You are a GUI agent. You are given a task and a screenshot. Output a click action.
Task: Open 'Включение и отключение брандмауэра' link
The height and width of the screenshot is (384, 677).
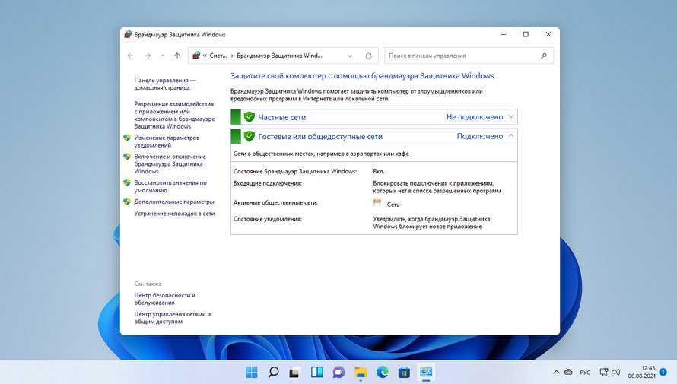pyautogui.click(x=170, y=163)
